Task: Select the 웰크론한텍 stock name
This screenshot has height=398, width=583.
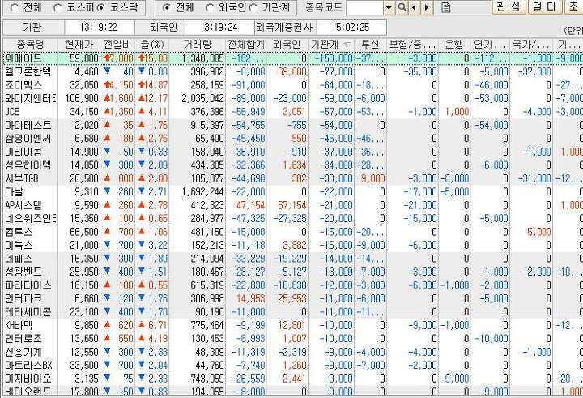Action: 28,71
